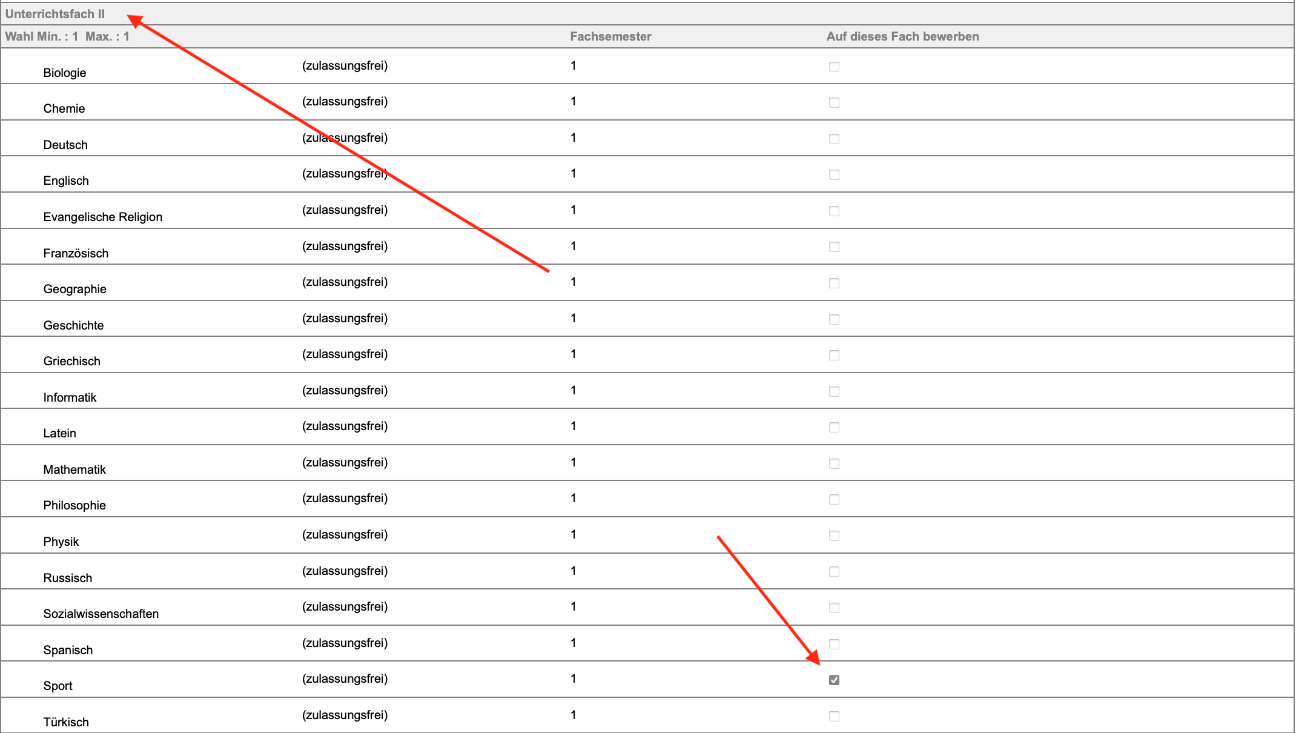
Task: Tick the Türkisch checkbox
Action: coord(834,716)
